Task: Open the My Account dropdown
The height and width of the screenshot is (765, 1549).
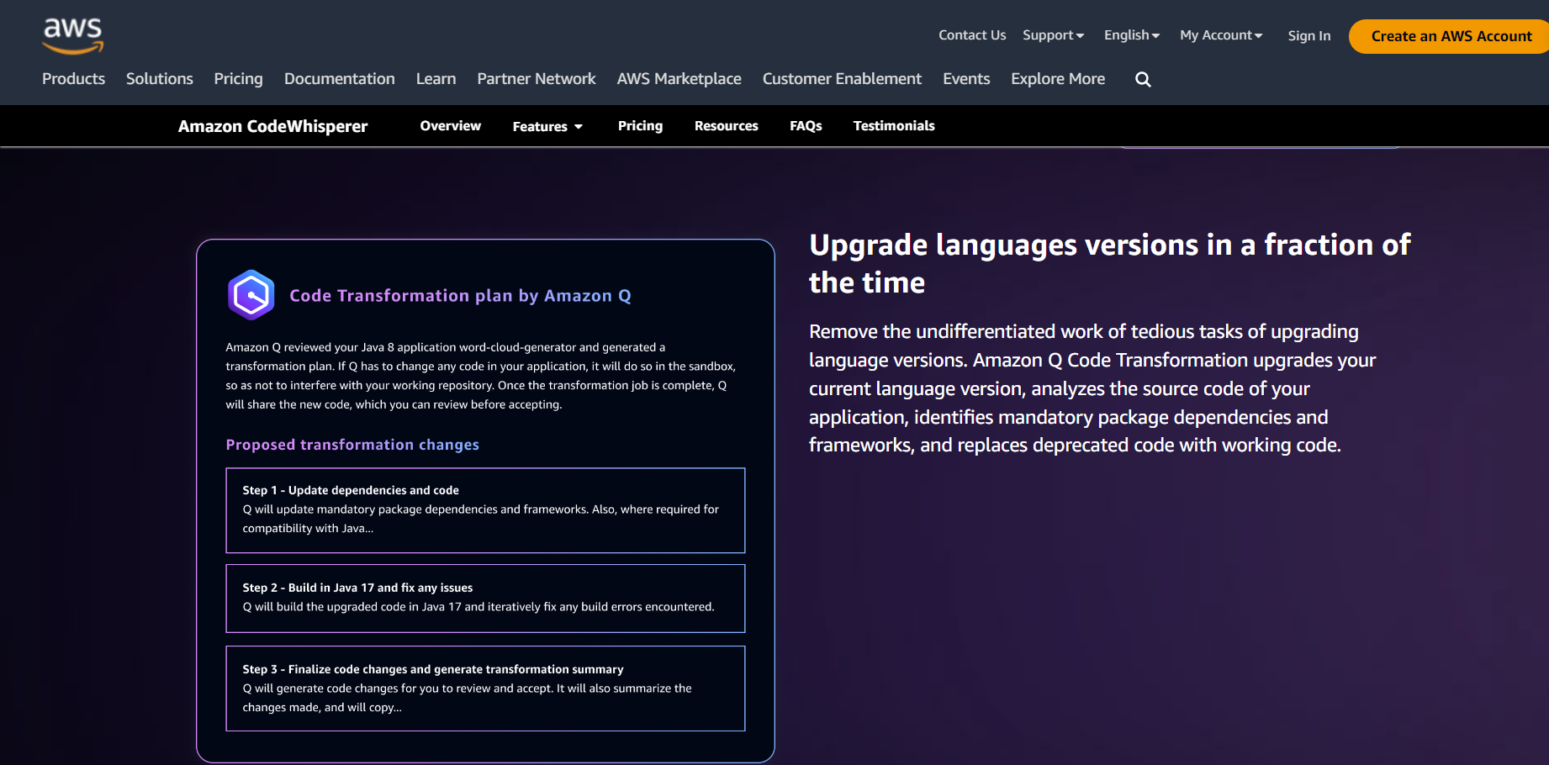Action: coord(1221,35)
